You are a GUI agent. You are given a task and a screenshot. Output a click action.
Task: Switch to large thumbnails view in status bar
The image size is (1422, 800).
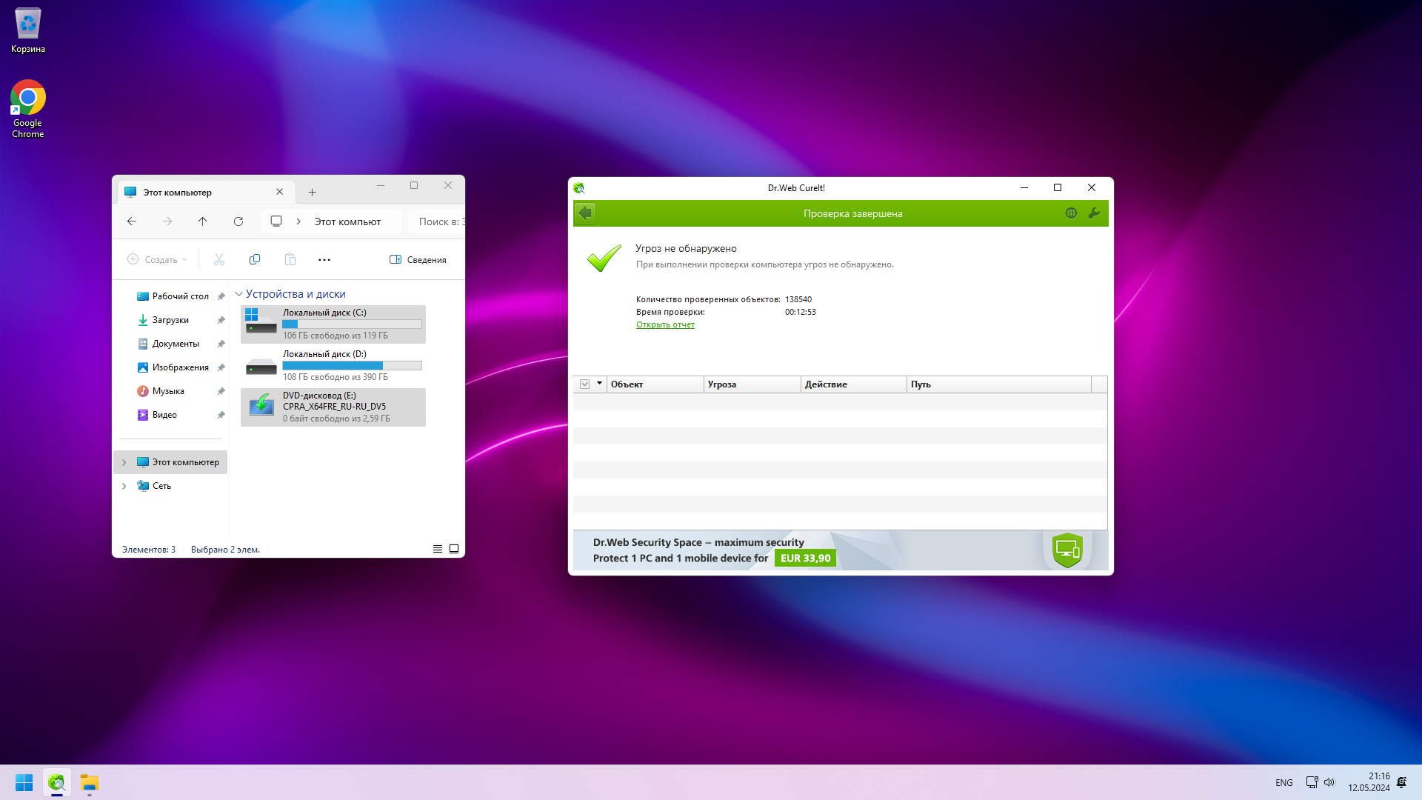454,549
